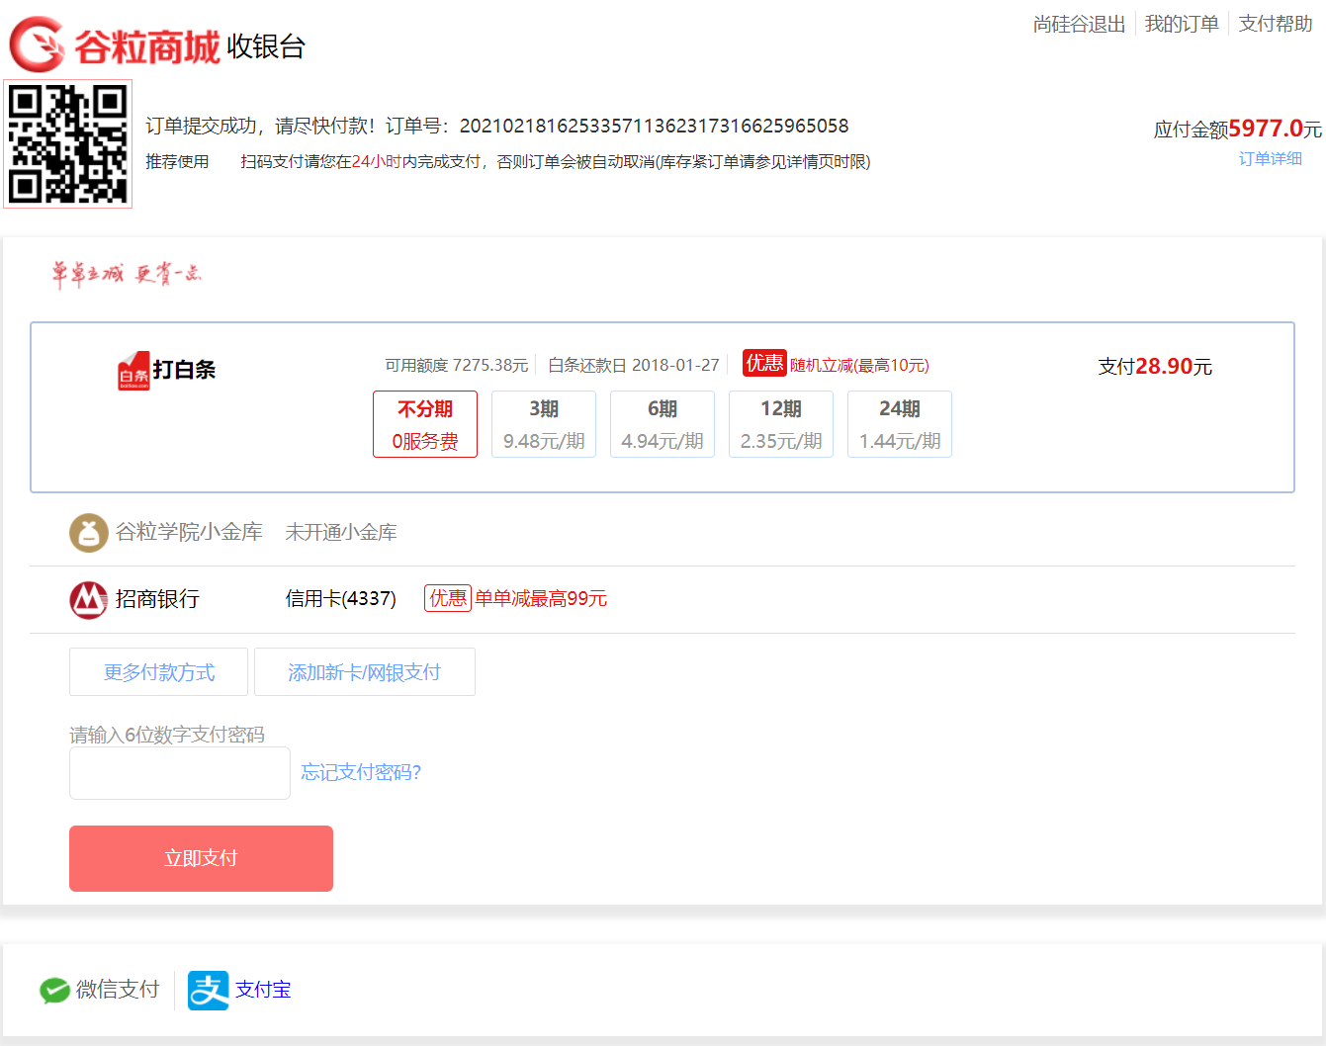Image resolution: width=1326 pixels, height=1046 pixels.
Task: Click the 微信支付 WeChat icon
Action: coord(54,990)
